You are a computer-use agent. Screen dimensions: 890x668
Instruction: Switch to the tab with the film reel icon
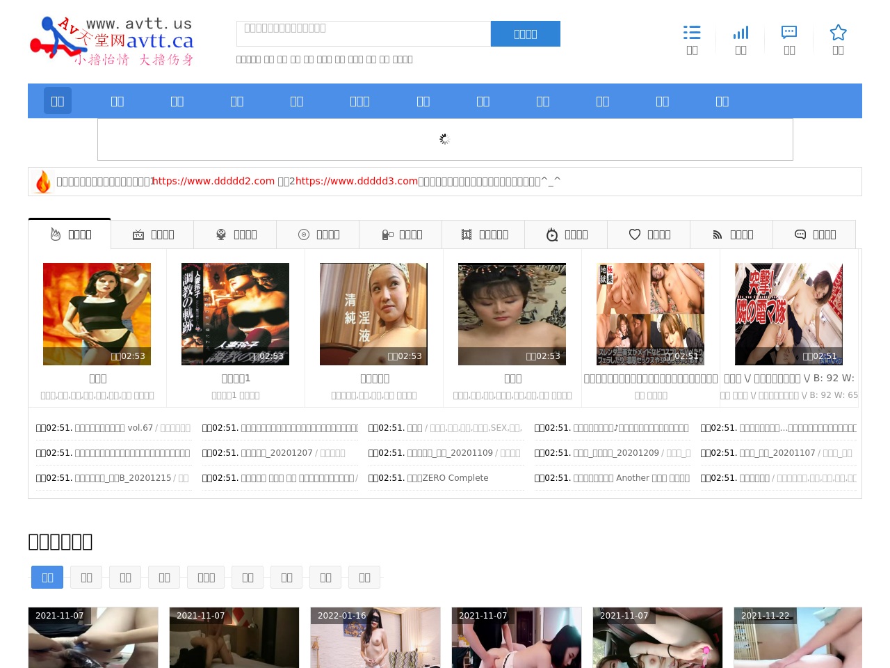[235, 234]
